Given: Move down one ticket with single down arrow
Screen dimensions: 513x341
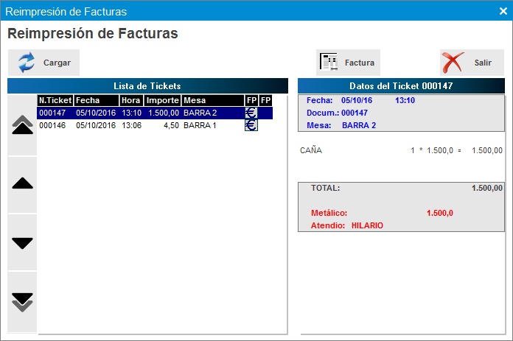Looking at the screenshot, I should (x=22, y=243).
